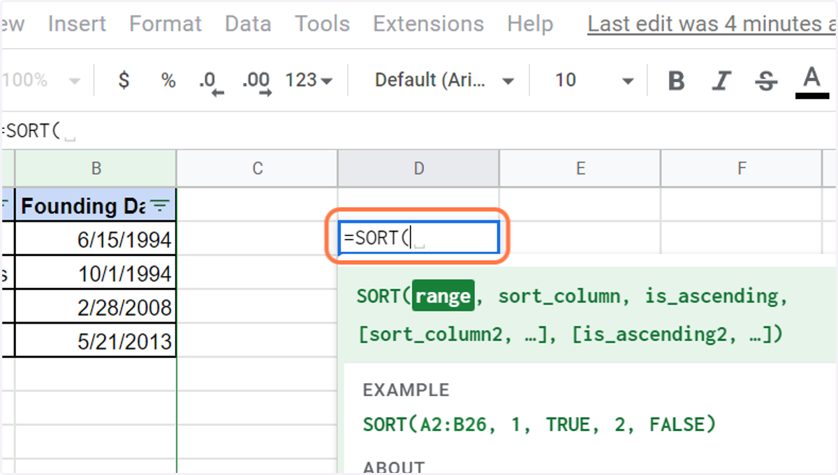Open the Help menu
This screenshot has width=838, height=475.
530,24
